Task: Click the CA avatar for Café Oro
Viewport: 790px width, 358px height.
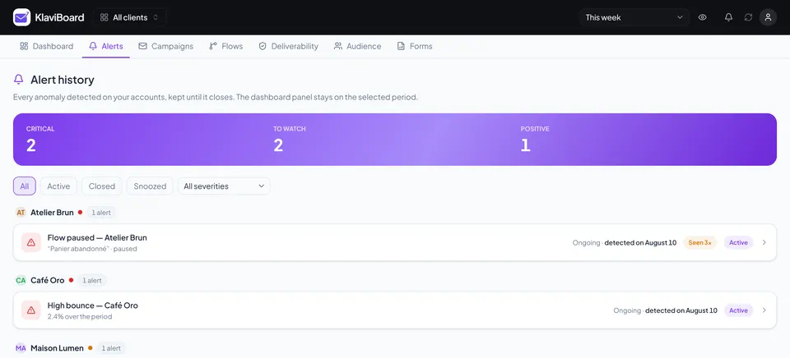Action: click(21, 281)
